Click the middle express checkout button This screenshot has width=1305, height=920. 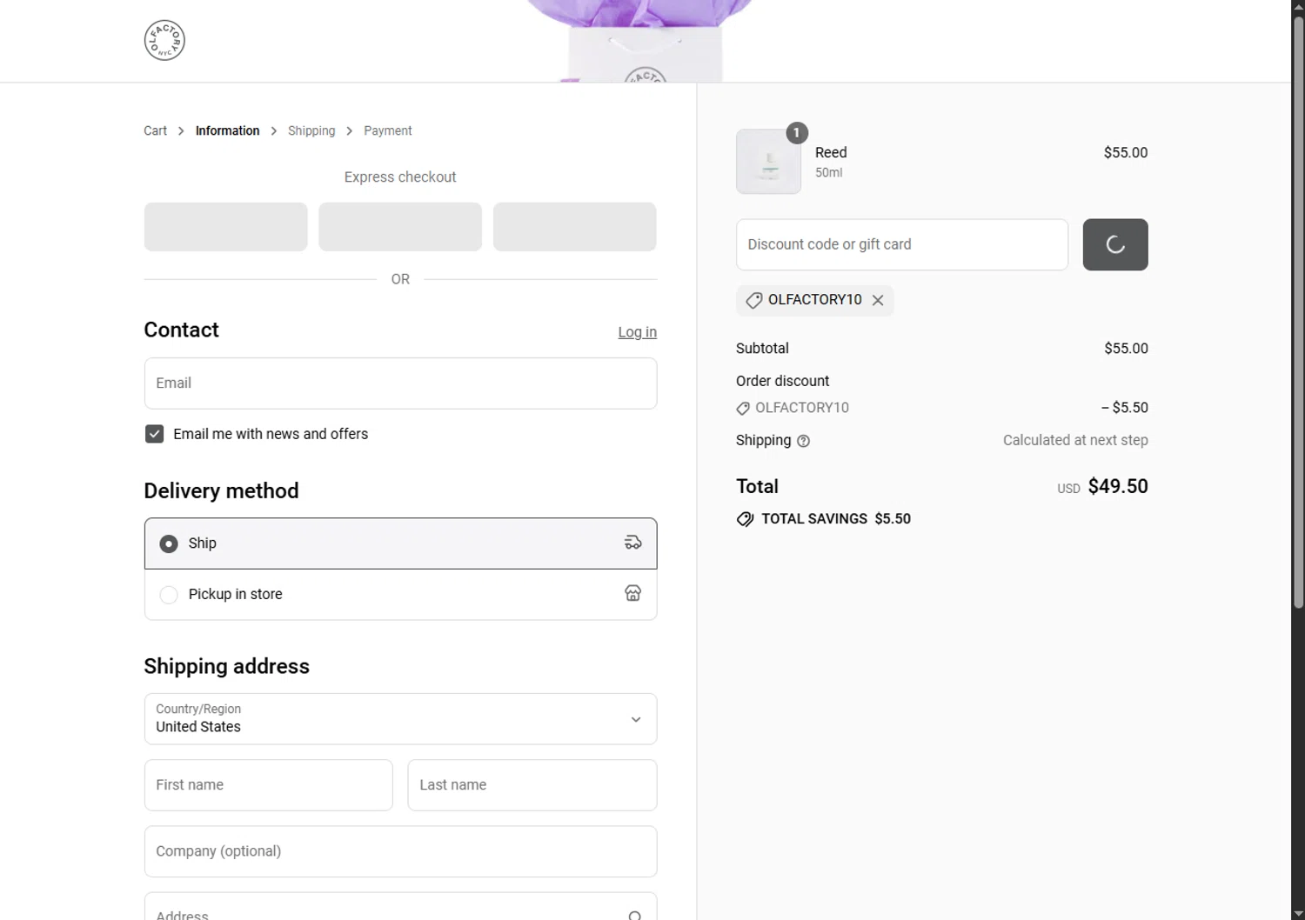click(x=400, y=227)
